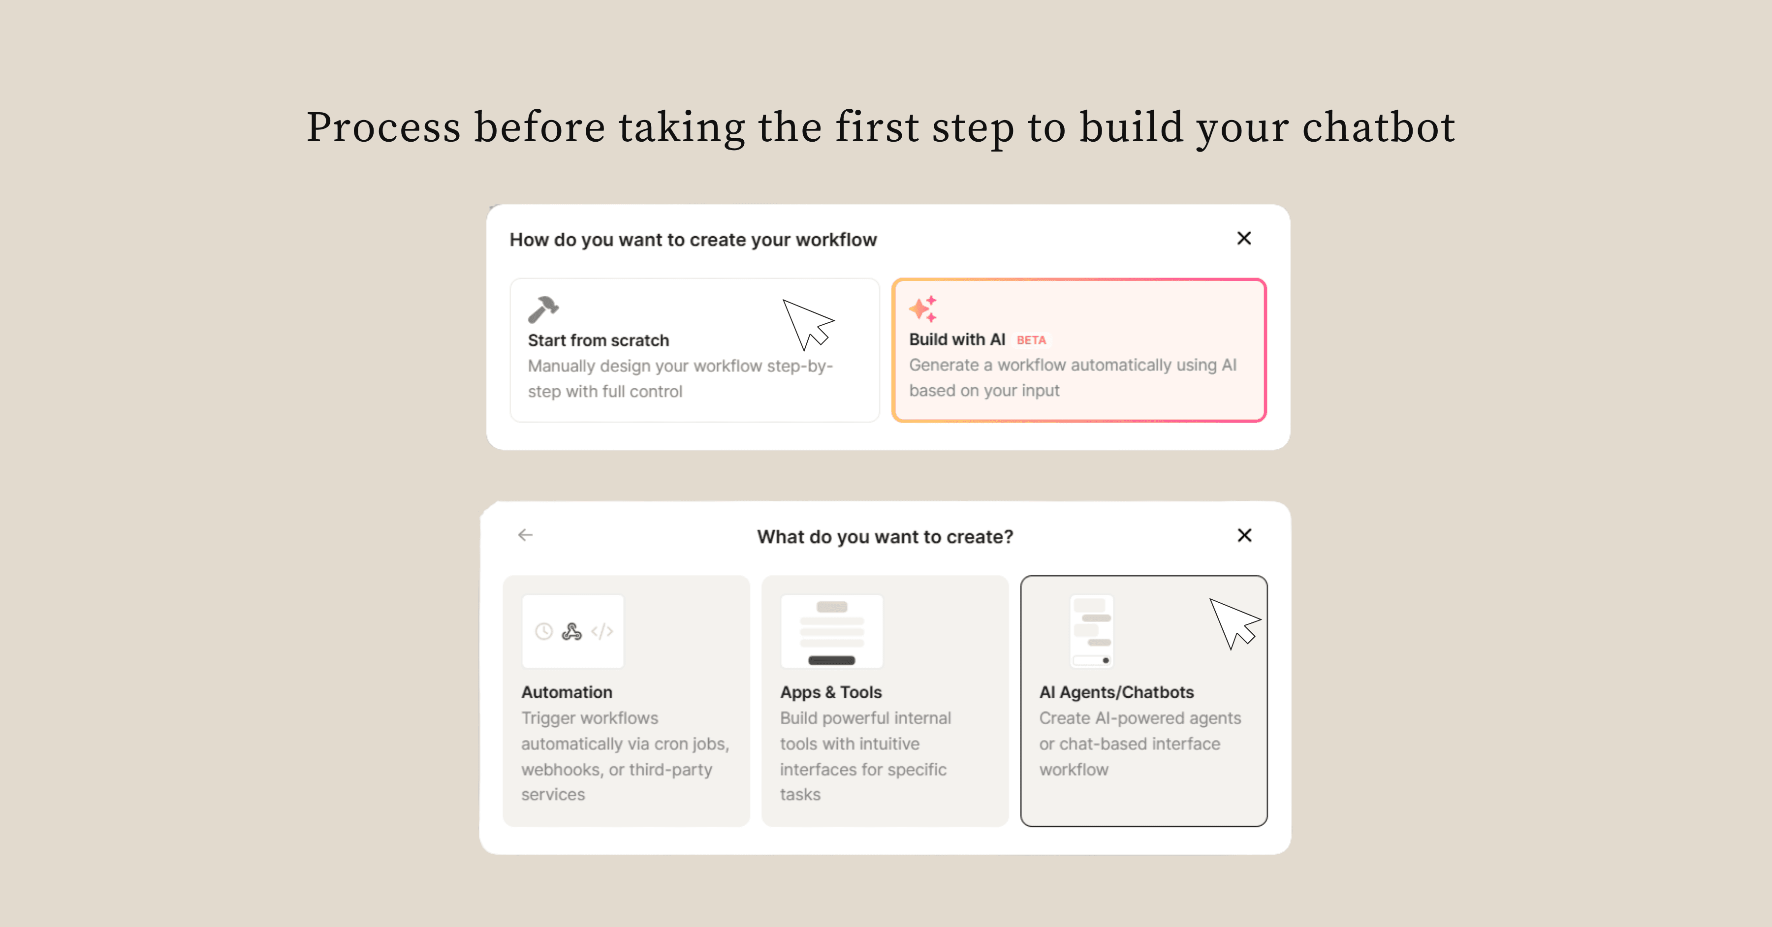Image resolution: width=1772 pixels, height=927 pixels.
Task: Click 'Build powerful internal tools' description text
Action: (x=865, y=756)
